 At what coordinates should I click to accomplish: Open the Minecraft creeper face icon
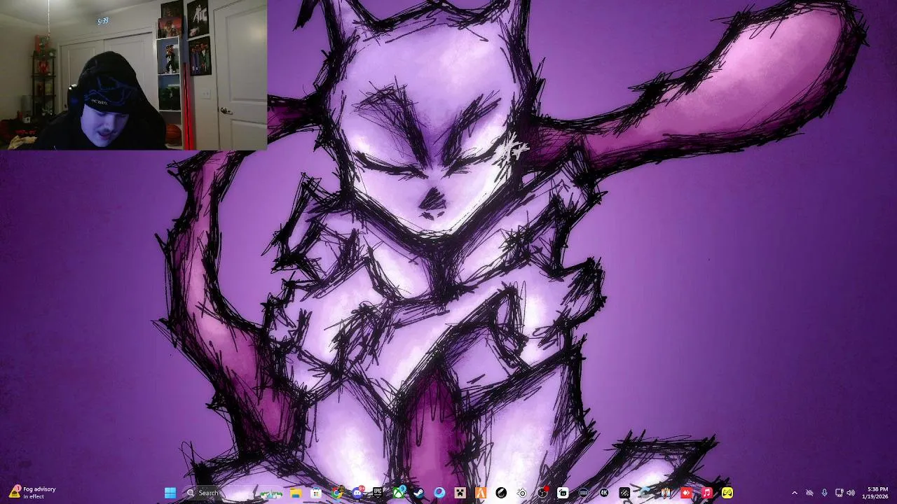[x=460, y=493]
